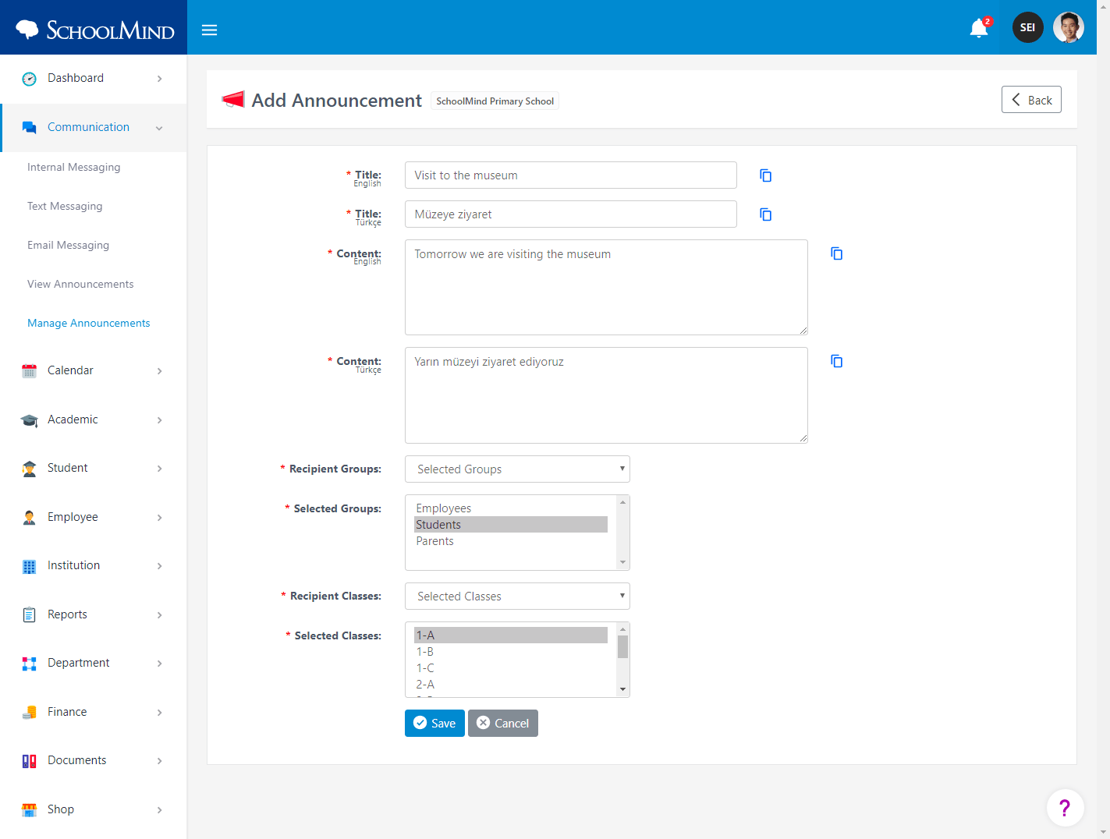This screenshot has width=1110, height=839.
Task: Expand the Dashboard menu chevron
Action: click(159, 79)
